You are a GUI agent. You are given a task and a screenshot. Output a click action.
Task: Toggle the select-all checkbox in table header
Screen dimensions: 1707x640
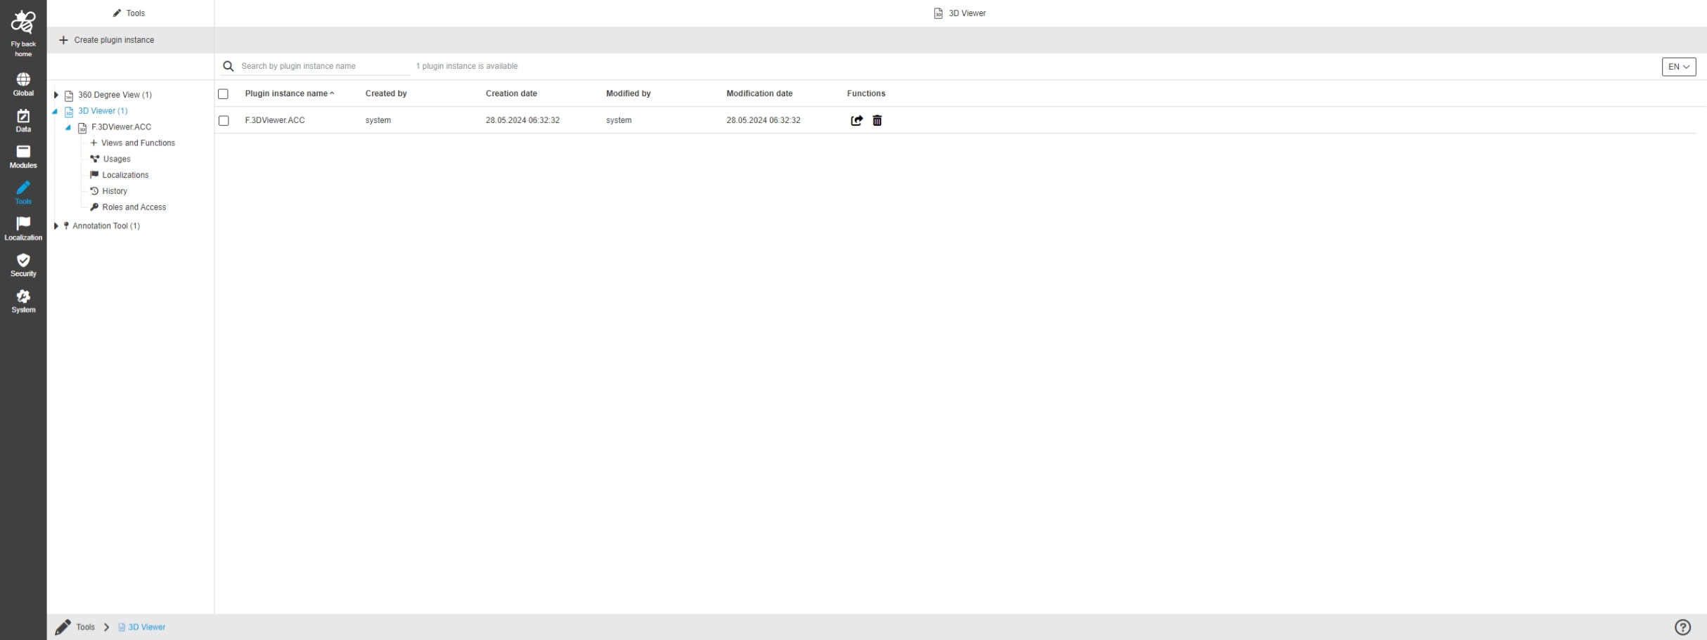click(224, 93)
